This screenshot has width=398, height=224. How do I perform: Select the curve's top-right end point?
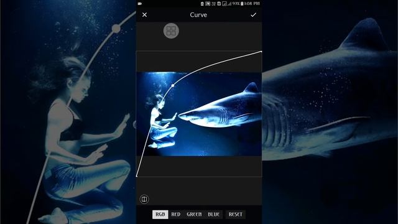[261, 52]
